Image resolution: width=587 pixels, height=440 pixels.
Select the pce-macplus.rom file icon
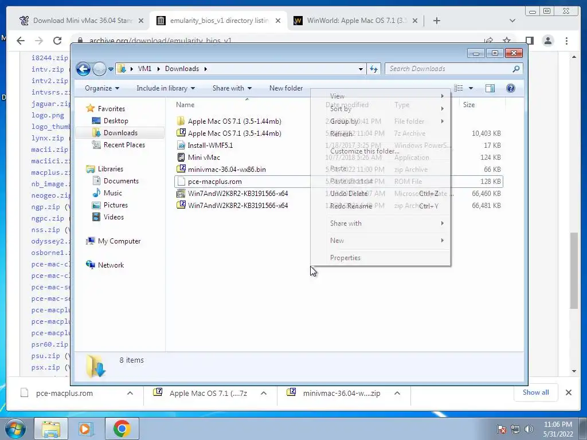tap(181, 182)
